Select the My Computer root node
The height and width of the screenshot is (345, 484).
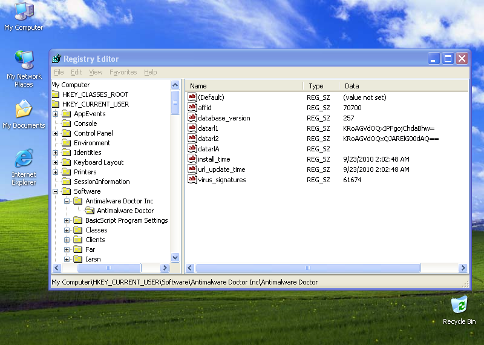[71, 85]
